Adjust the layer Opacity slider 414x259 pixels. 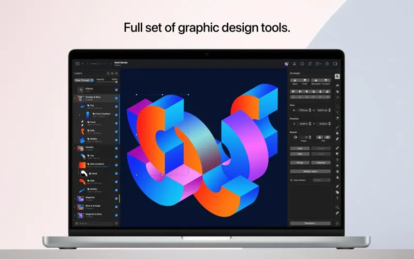point(107,82)
